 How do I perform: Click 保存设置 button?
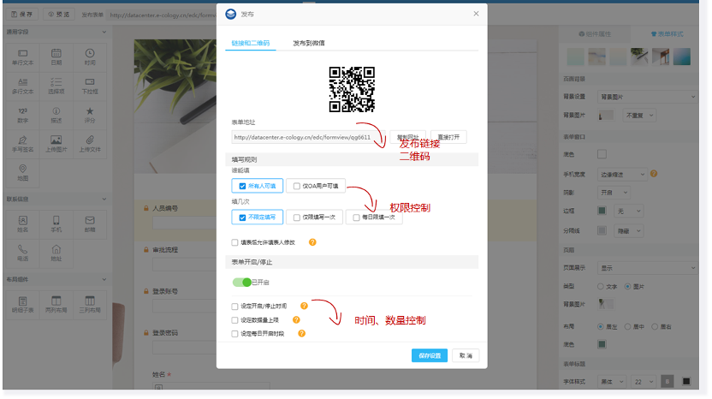[x=429, y=355]
